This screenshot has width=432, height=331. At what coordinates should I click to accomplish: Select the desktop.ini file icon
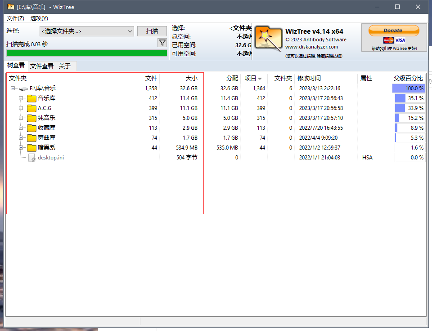pyautogui.click(x=32, y=158)
